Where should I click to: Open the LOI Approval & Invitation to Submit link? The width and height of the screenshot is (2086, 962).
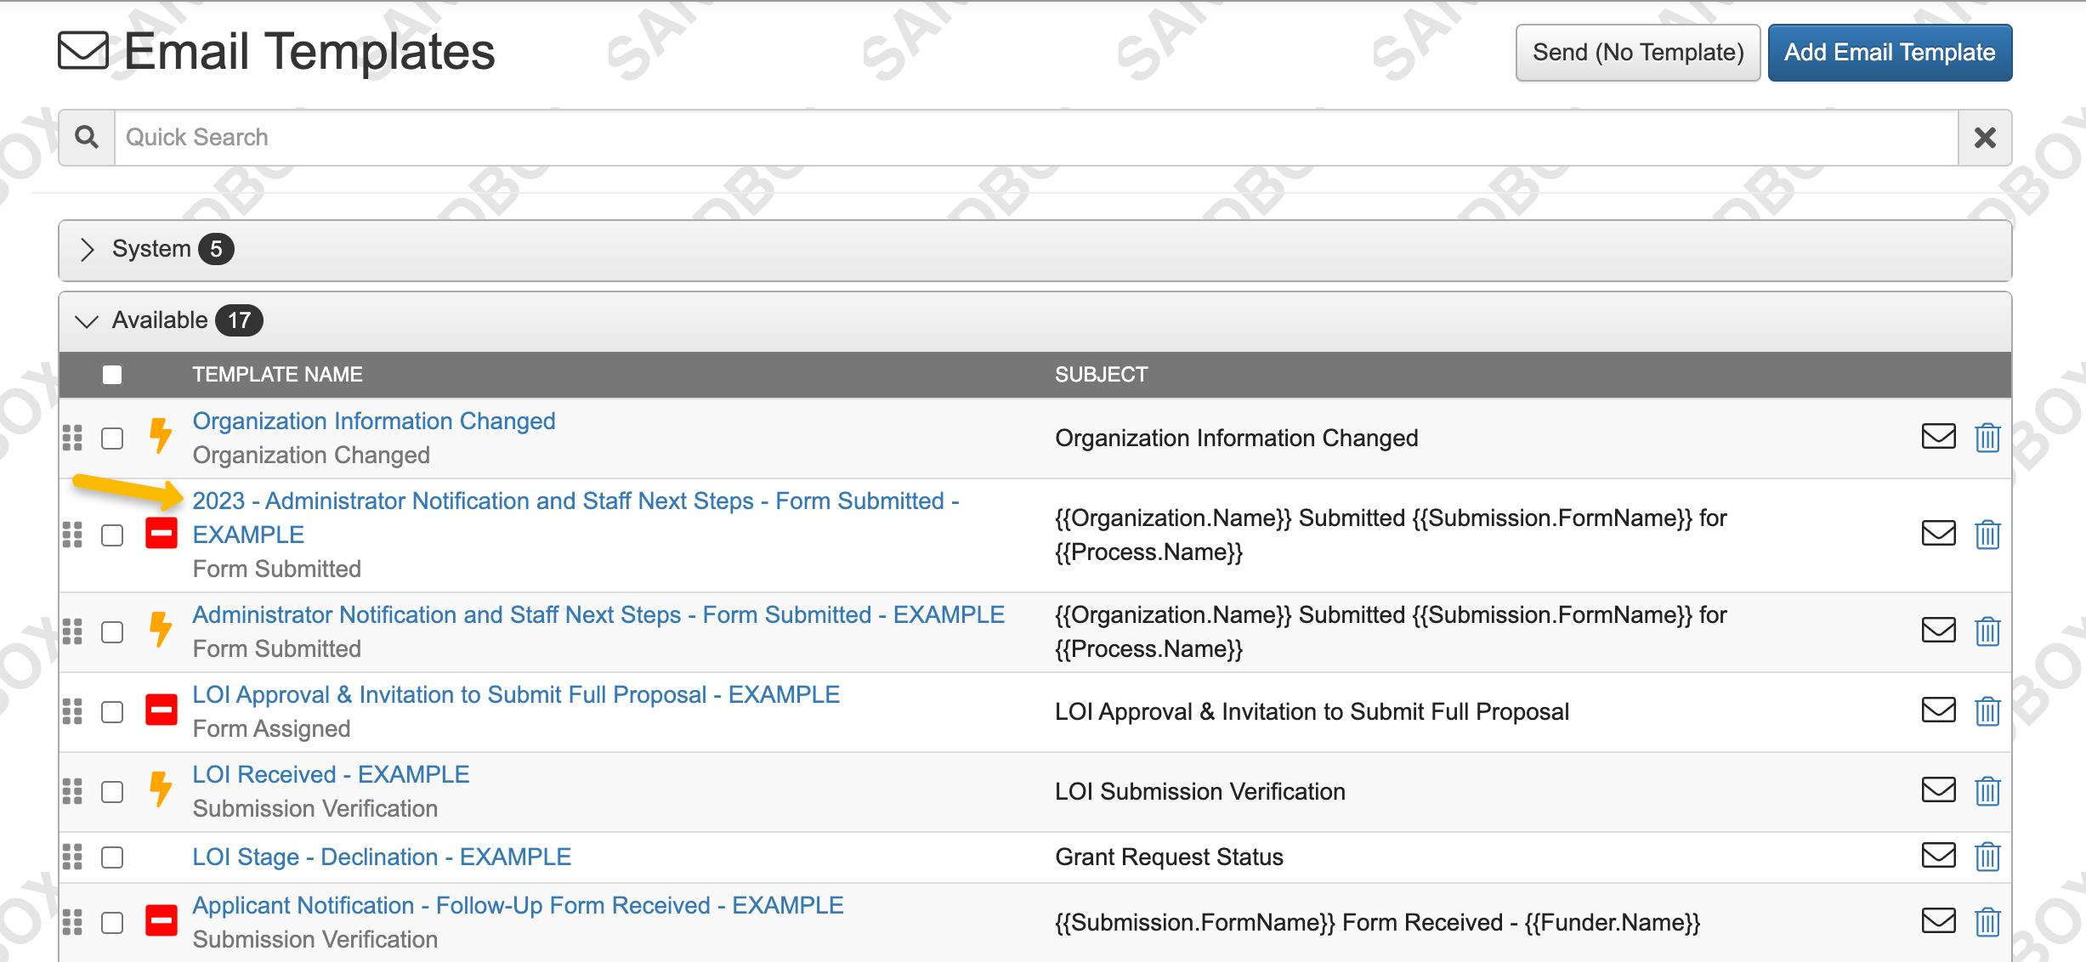coord(515,694)
